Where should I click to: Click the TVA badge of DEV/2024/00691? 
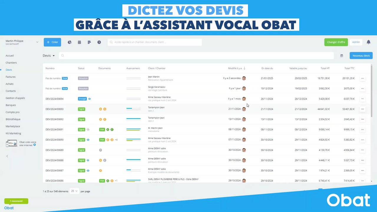(102, 130)
